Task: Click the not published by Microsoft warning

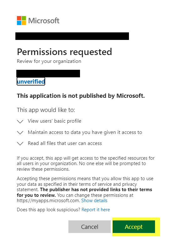Action: coord(81,96)
